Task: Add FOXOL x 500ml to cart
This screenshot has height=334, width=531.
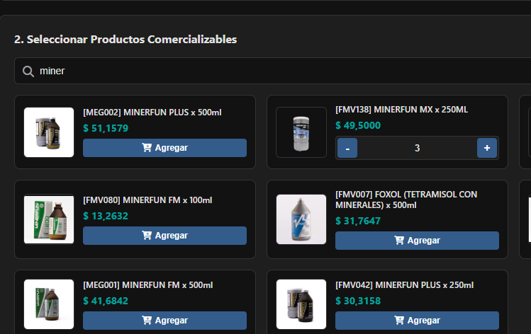Action: tap(417, 241)
